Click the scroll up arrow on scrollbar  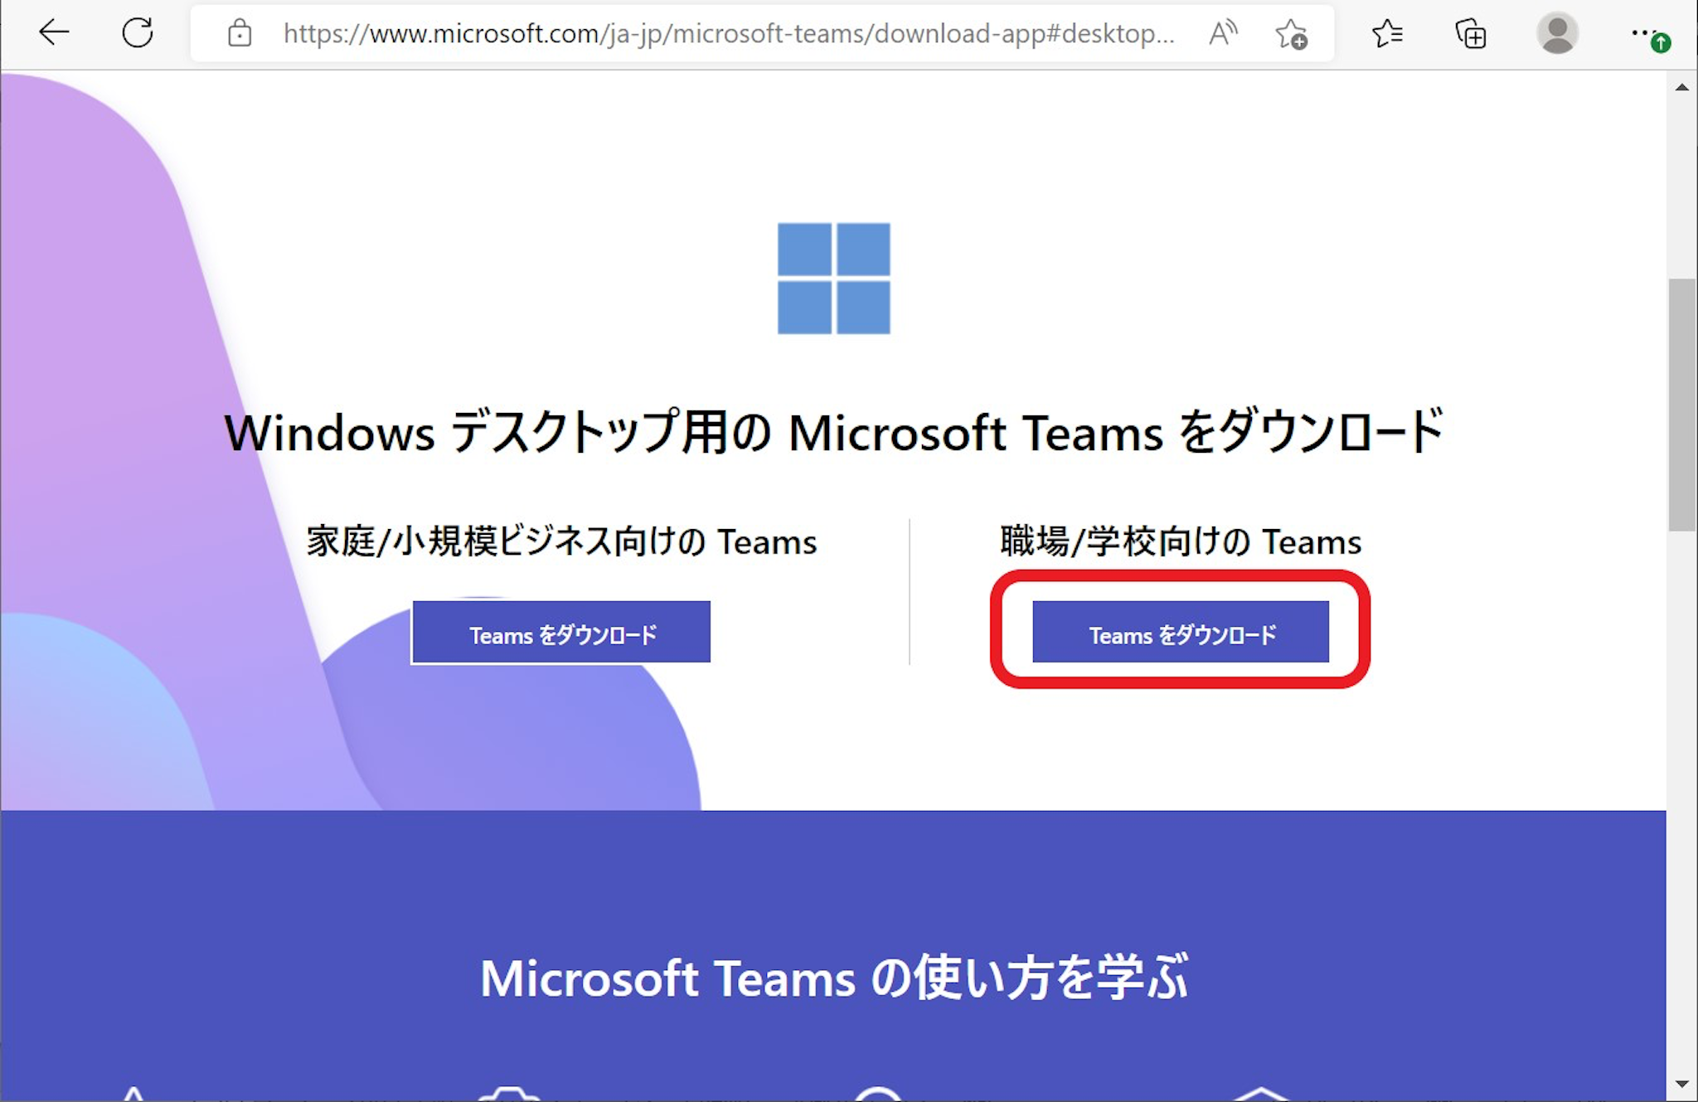[1681, 87]
